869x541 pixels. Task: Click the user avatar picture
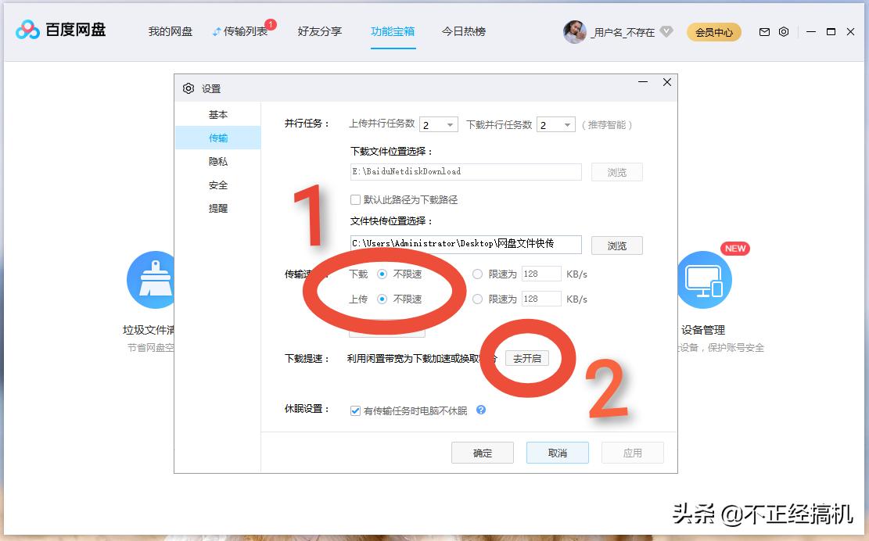574,31
